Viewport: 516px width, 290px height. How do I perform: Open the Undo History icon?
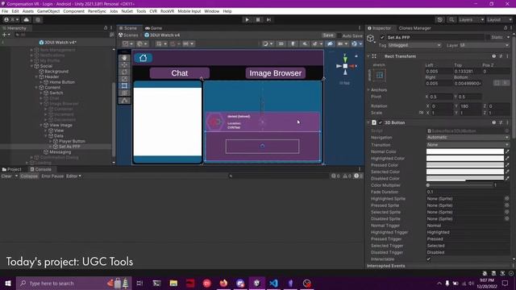(x=440, y=19)
